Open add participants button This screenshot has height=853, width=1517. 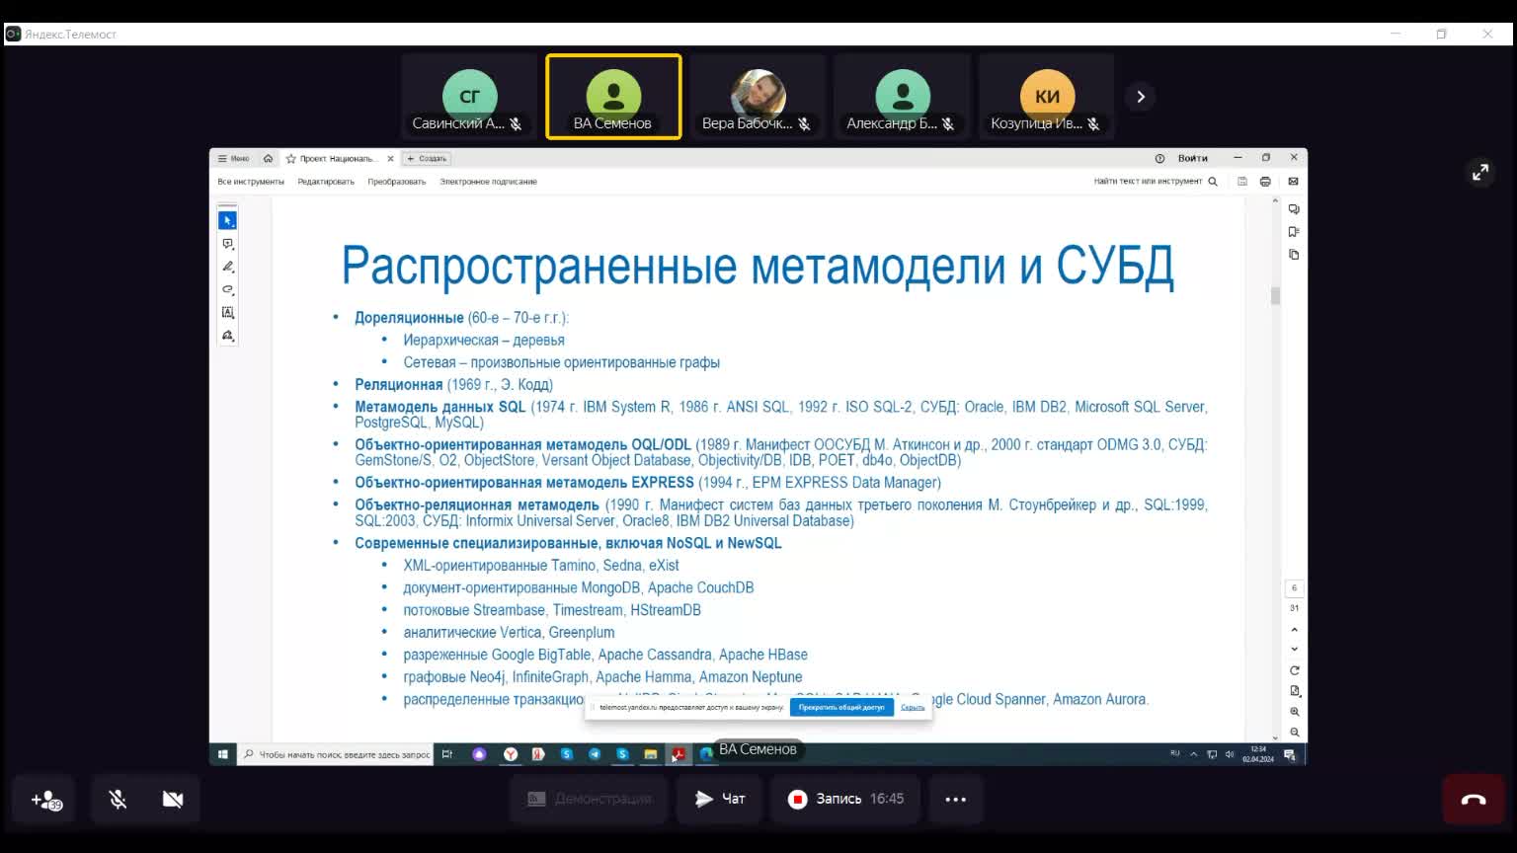[x=46, y=800]
